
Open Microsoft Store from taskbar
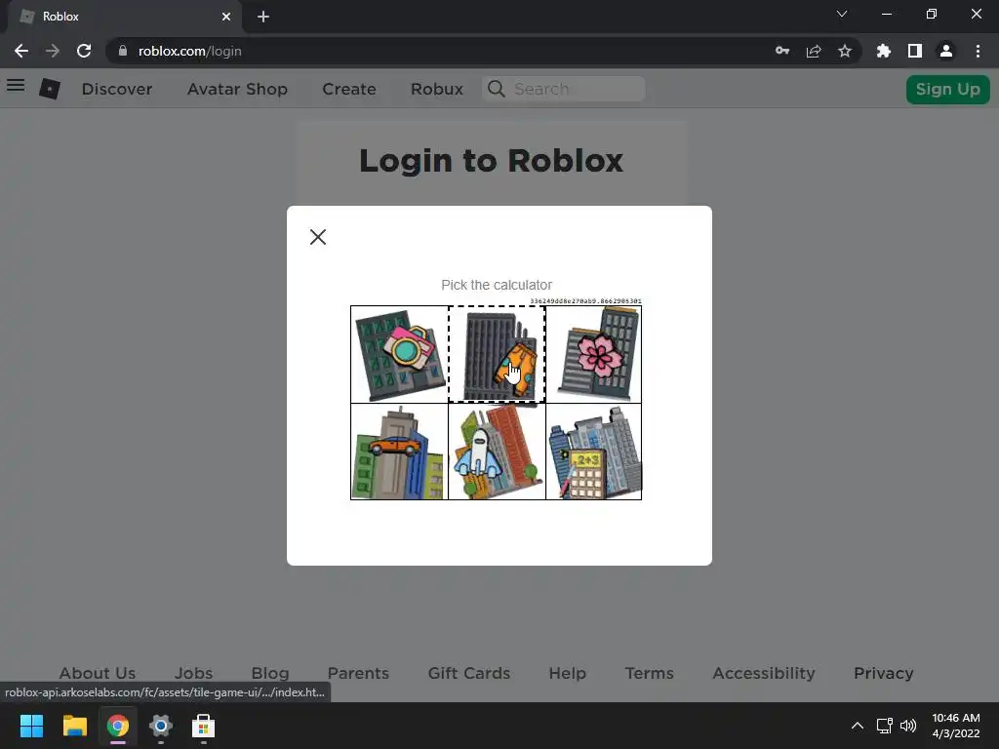(x=203, y=726)
